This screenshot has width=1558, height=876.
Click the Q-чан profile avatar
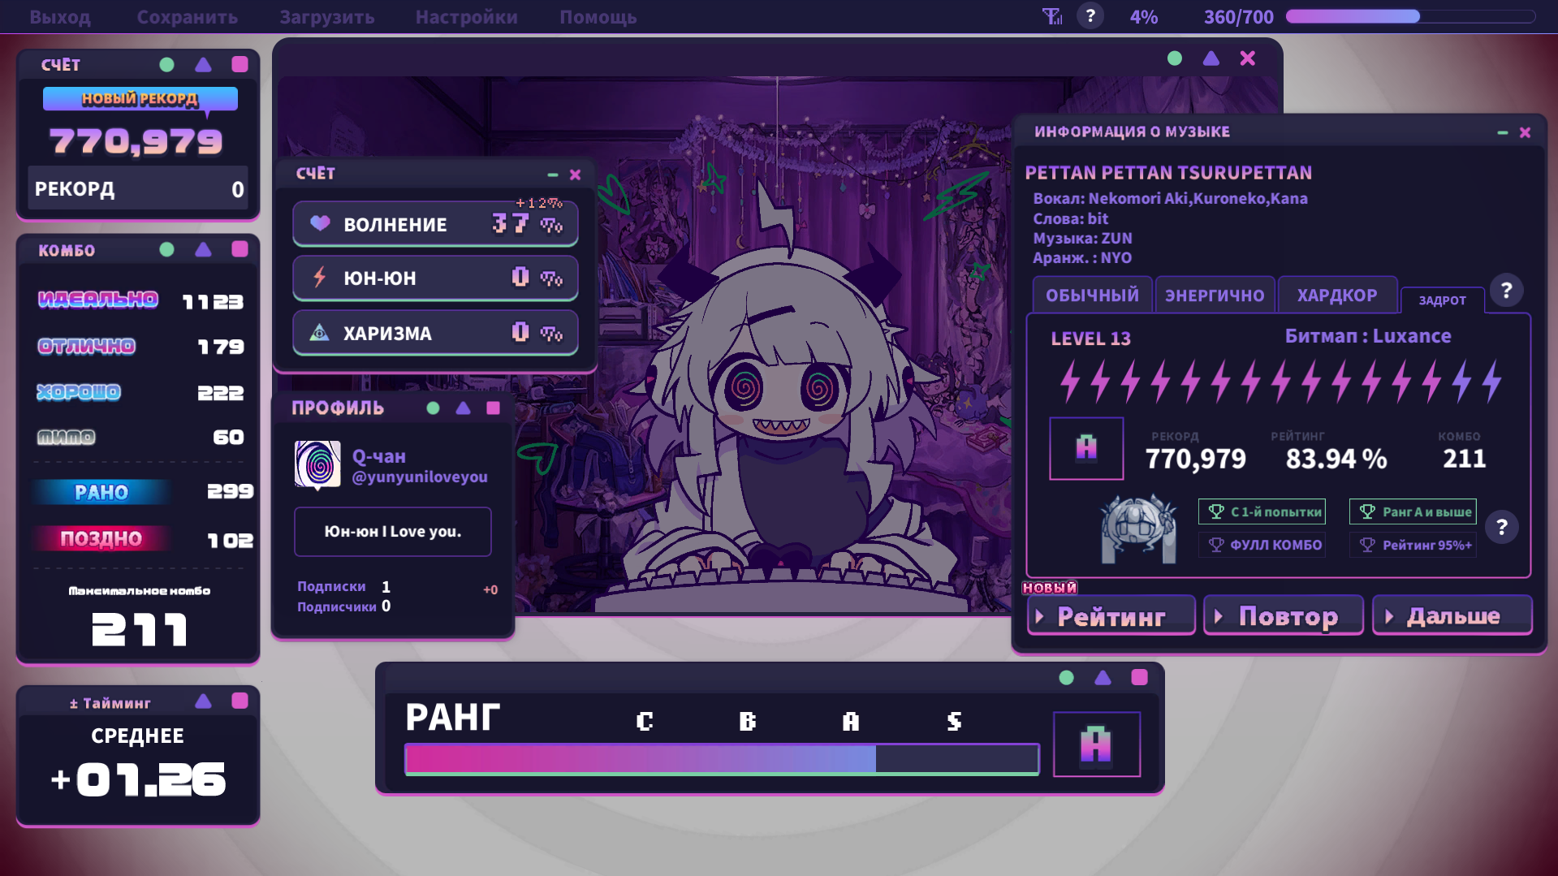317,465
